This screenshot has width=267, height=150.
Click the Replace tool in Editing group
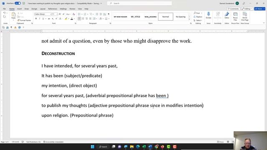click(x=198, y=17)
